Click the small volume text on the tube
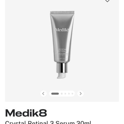The image size is (124, 124). (62, 59)
